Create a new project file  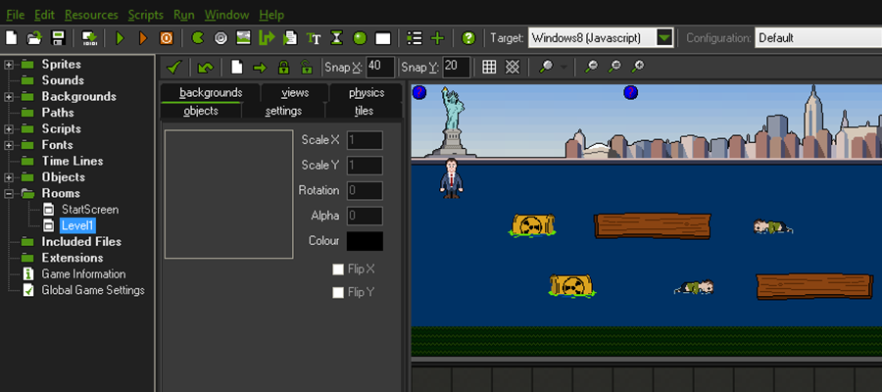[x=11, y=38]
